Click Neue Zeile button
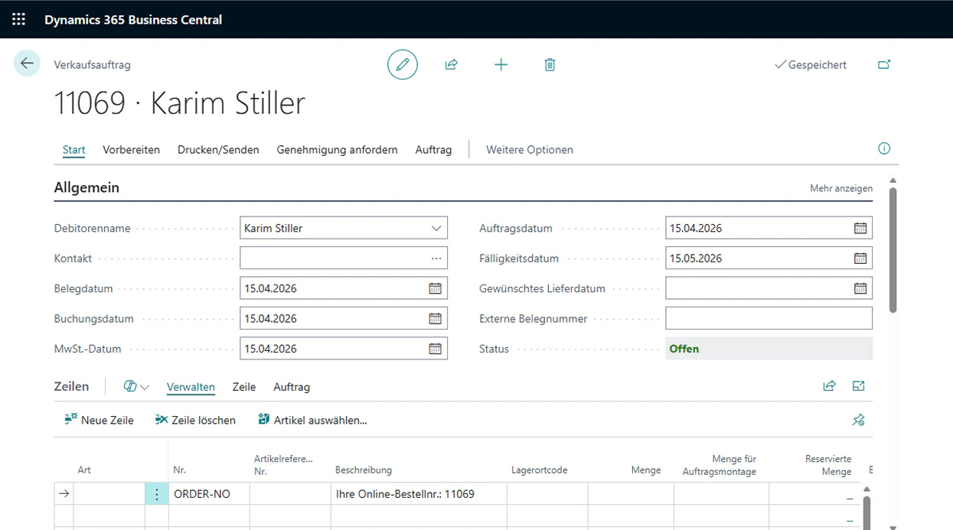This screenshot has width=953, height=530. [x=100, y=420]
